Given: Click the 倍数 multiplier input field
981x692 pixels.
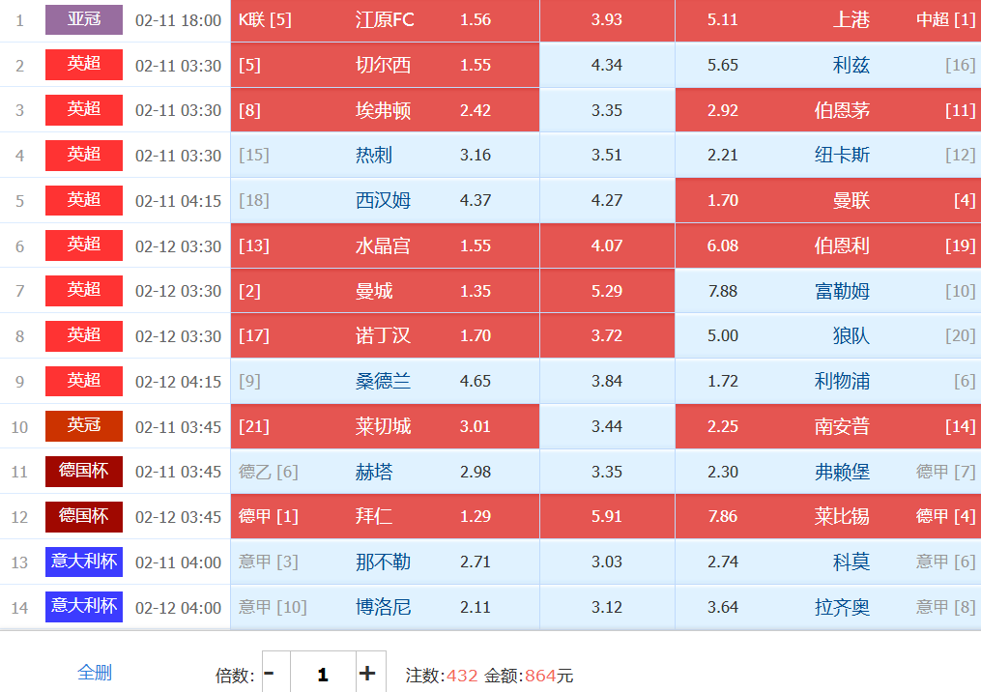Looking at the screenshot, I should [322, 674].
